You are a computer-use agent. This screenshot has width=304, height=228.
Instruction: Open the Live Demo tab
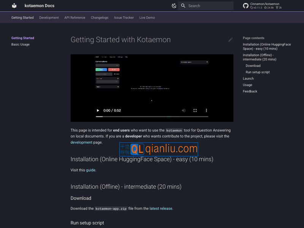coord(147,18)
